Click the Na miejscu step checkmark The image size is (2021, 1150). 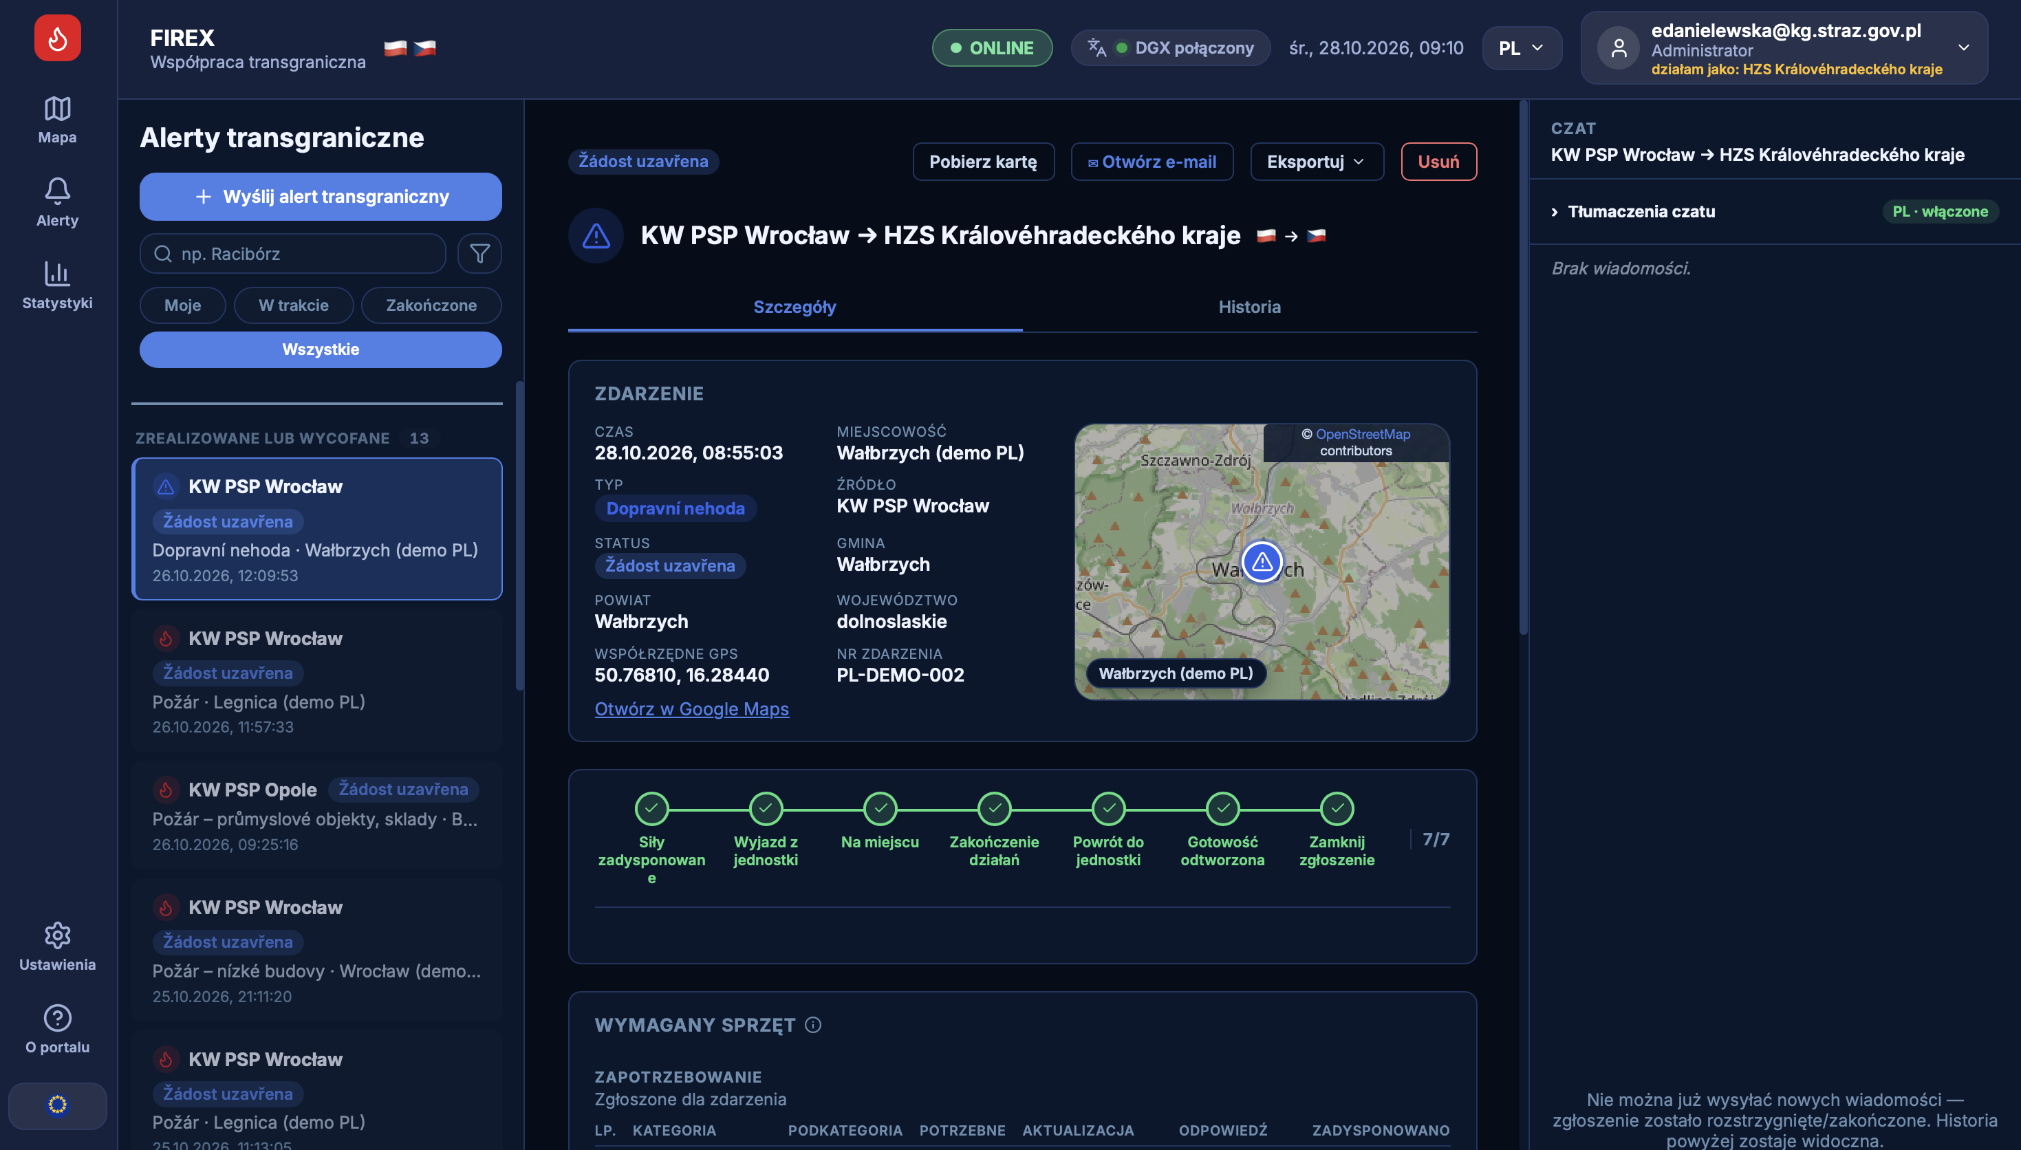[880, 808]
